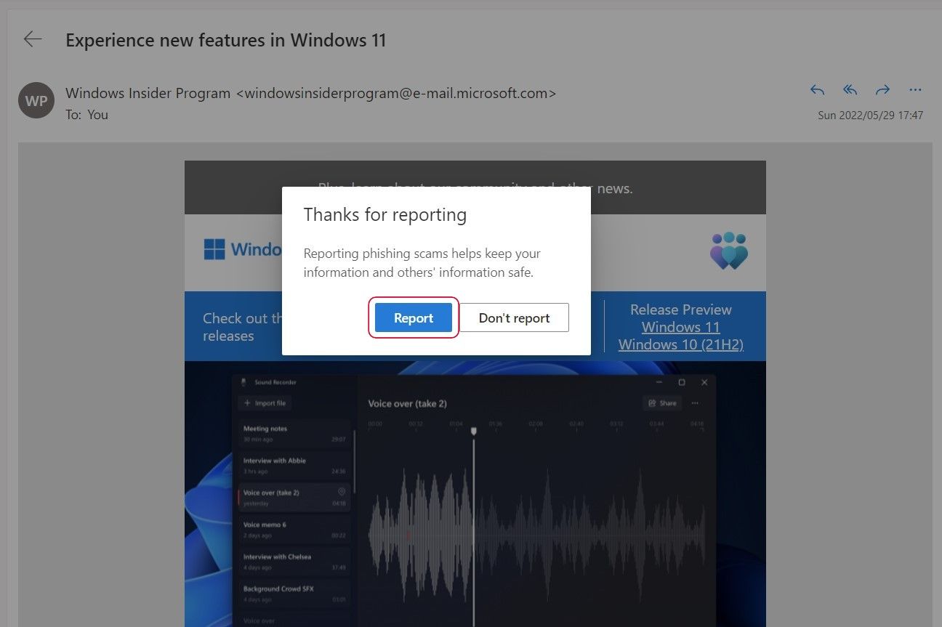Click the 'Release Preview' heading text

click(680, 310)
